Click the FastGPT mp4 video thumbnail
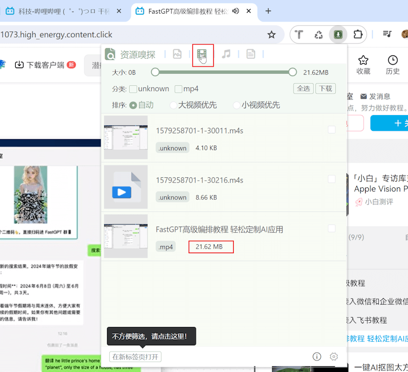The height and width of the screenshot is (372, 408). (126, 236)
